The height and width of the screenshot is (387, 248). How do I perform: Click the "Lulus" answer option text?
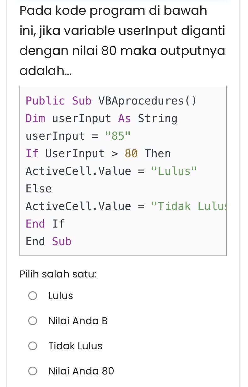point(61,296)
